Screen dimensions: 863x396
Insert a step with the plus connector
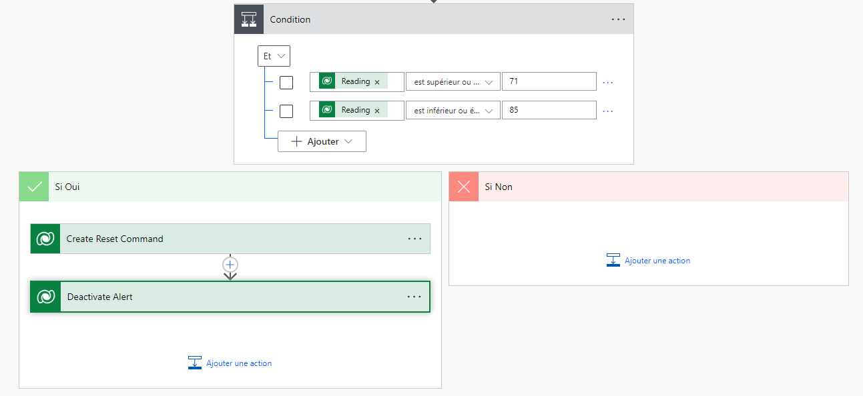pos(230,265)
